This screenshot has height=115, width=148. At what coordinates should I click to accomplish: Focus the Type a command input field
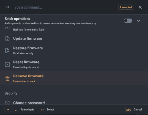point(65,7)
